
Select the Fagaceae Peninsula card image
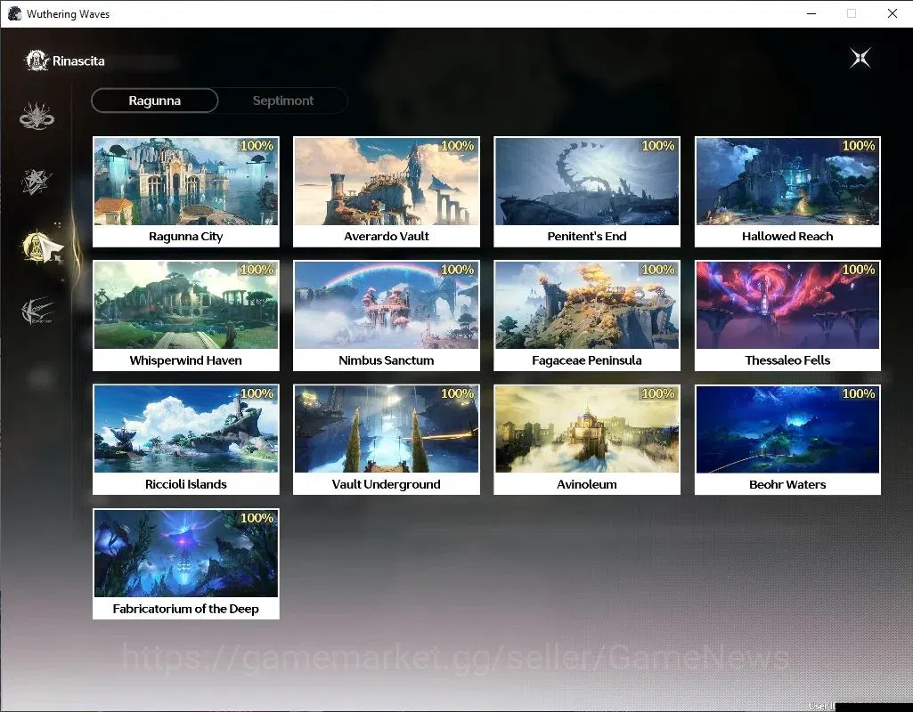(x=587, y=305)
